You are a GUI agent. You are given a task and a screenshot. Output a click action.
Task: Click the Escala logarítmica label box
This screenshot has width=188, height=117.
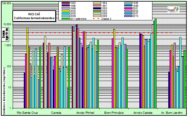[x=5, y=34]
